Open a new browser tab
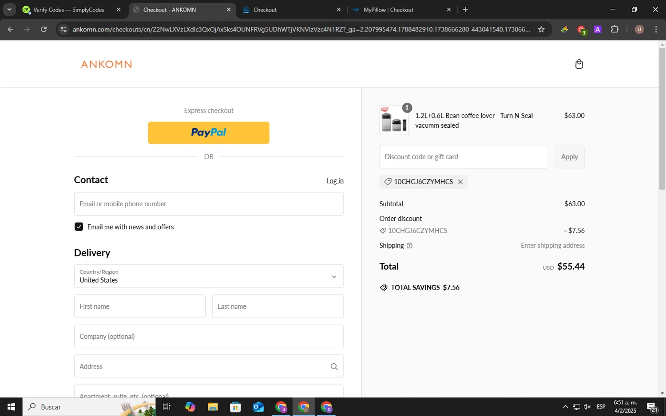The height and width of the screenshot is (416, 666). click(465, 10)
